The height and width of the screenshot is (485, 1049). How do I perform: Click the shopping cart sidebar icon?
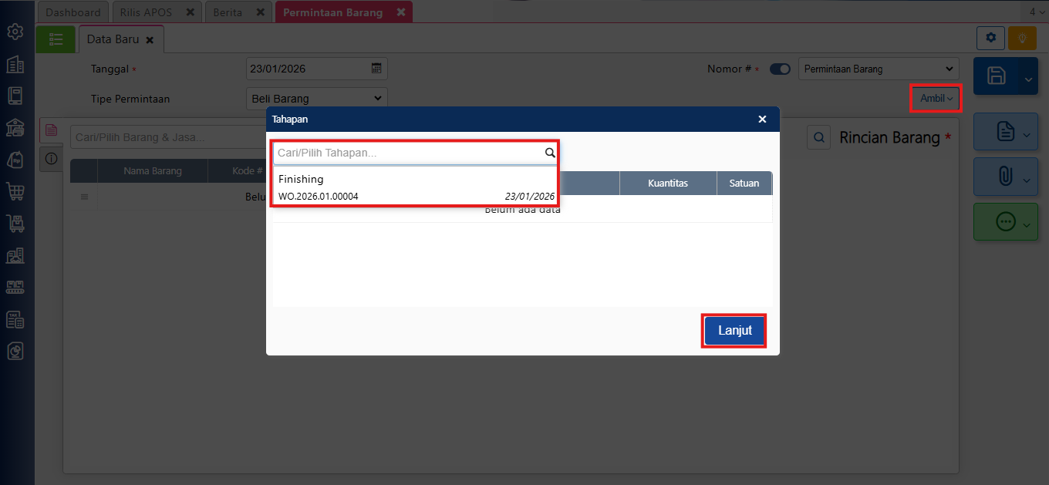pyautogui.click(x=15, y=191)
